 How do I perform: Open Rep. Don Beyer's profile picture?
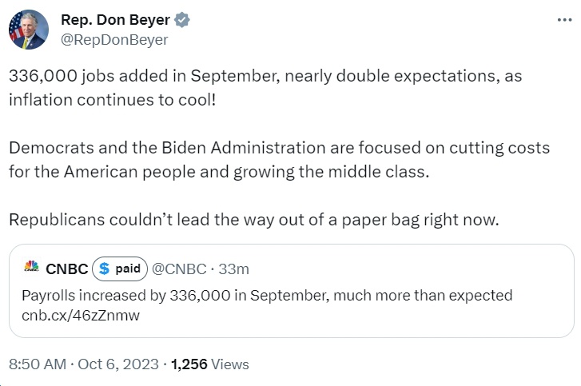tap(29, 30)
